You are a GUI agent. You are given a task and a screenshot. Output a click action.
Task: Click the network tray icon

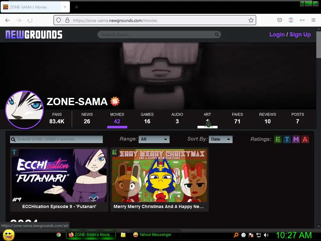coord(259,235)
